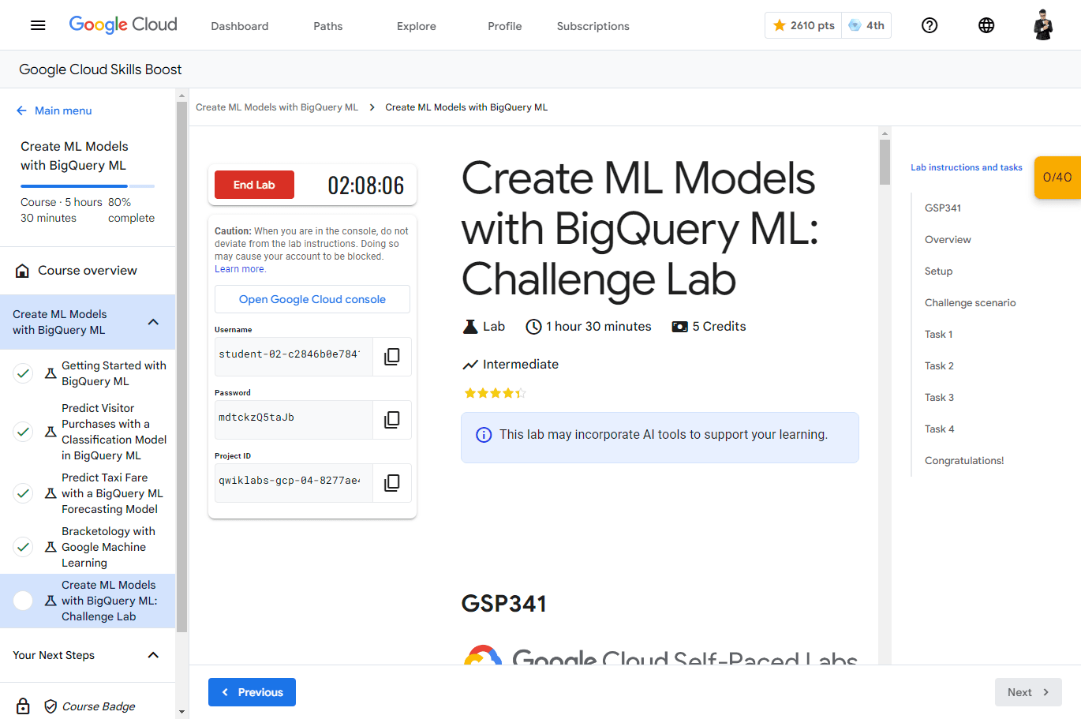Click the Google Cloud logo
This screenshot has width=1081, height=719.
[x=123, y=24]
